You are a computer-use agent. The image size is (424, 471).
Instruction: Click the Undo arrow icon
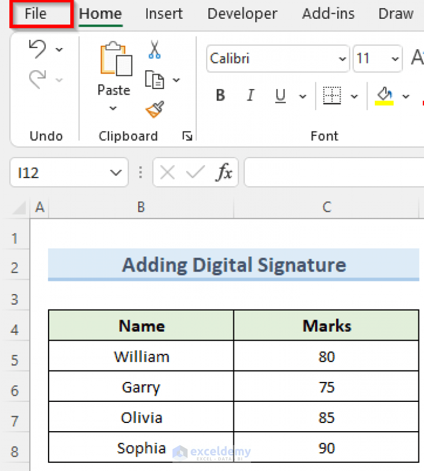[38, 49]
